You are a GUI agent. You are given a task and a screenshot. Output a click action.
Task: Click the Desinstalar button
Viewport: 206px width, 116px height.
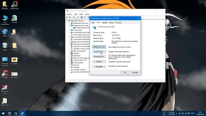(x=99, y=67)
